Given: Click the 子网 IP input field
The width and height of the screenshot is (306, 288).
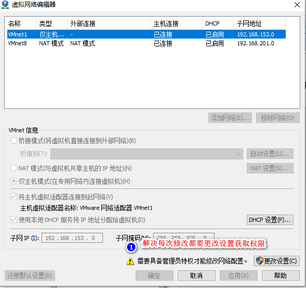Looking at the screenshot, I should [72, 238].
